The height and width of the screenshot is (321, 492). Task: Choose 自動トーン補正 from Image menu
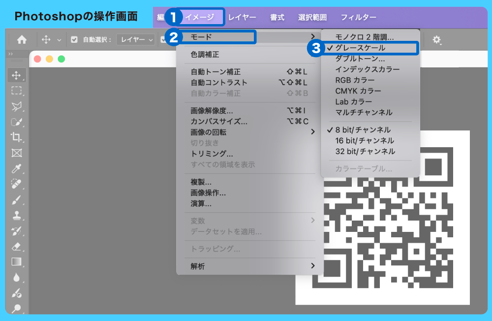249,72
